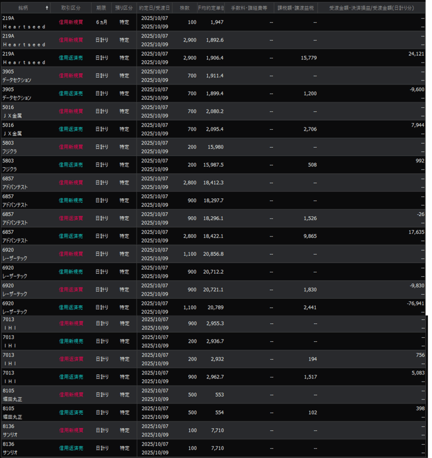Click the 期限 column header
The height and width of the screenshot is (458, 432).
(102, 8)
